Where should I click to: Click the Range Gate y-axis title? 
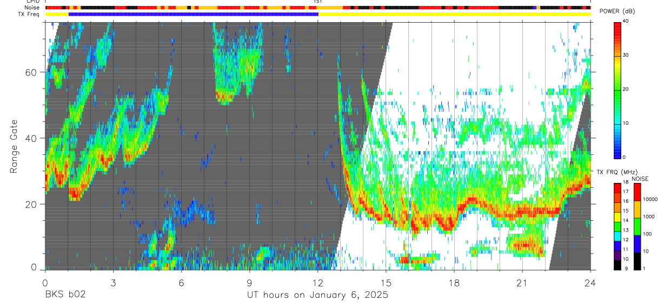pos(13,147)
